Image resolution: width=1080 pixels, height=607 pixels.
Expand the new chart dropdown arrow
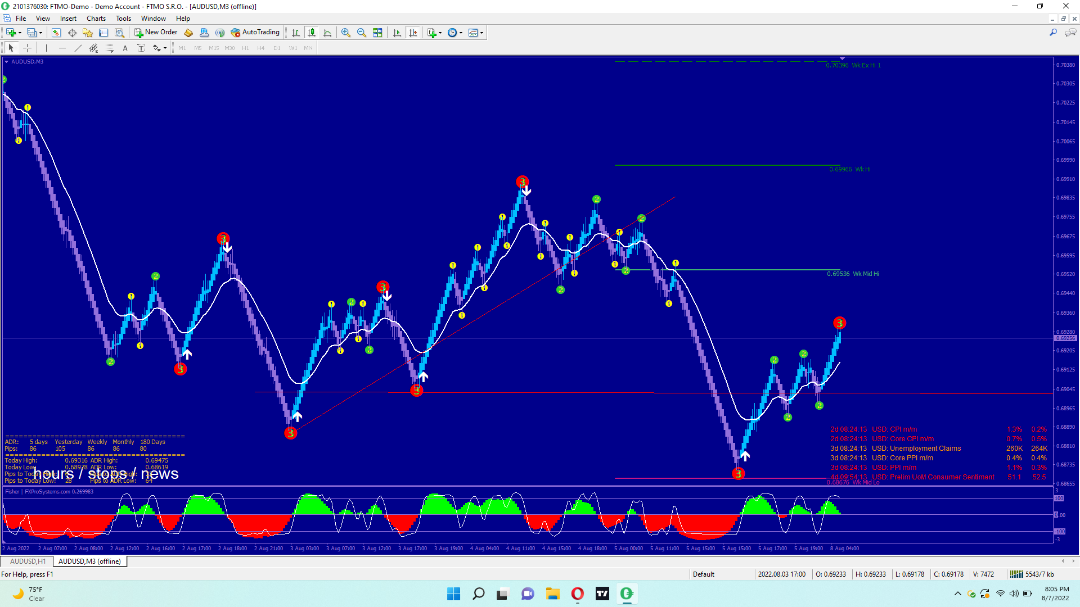pos(20,33)
